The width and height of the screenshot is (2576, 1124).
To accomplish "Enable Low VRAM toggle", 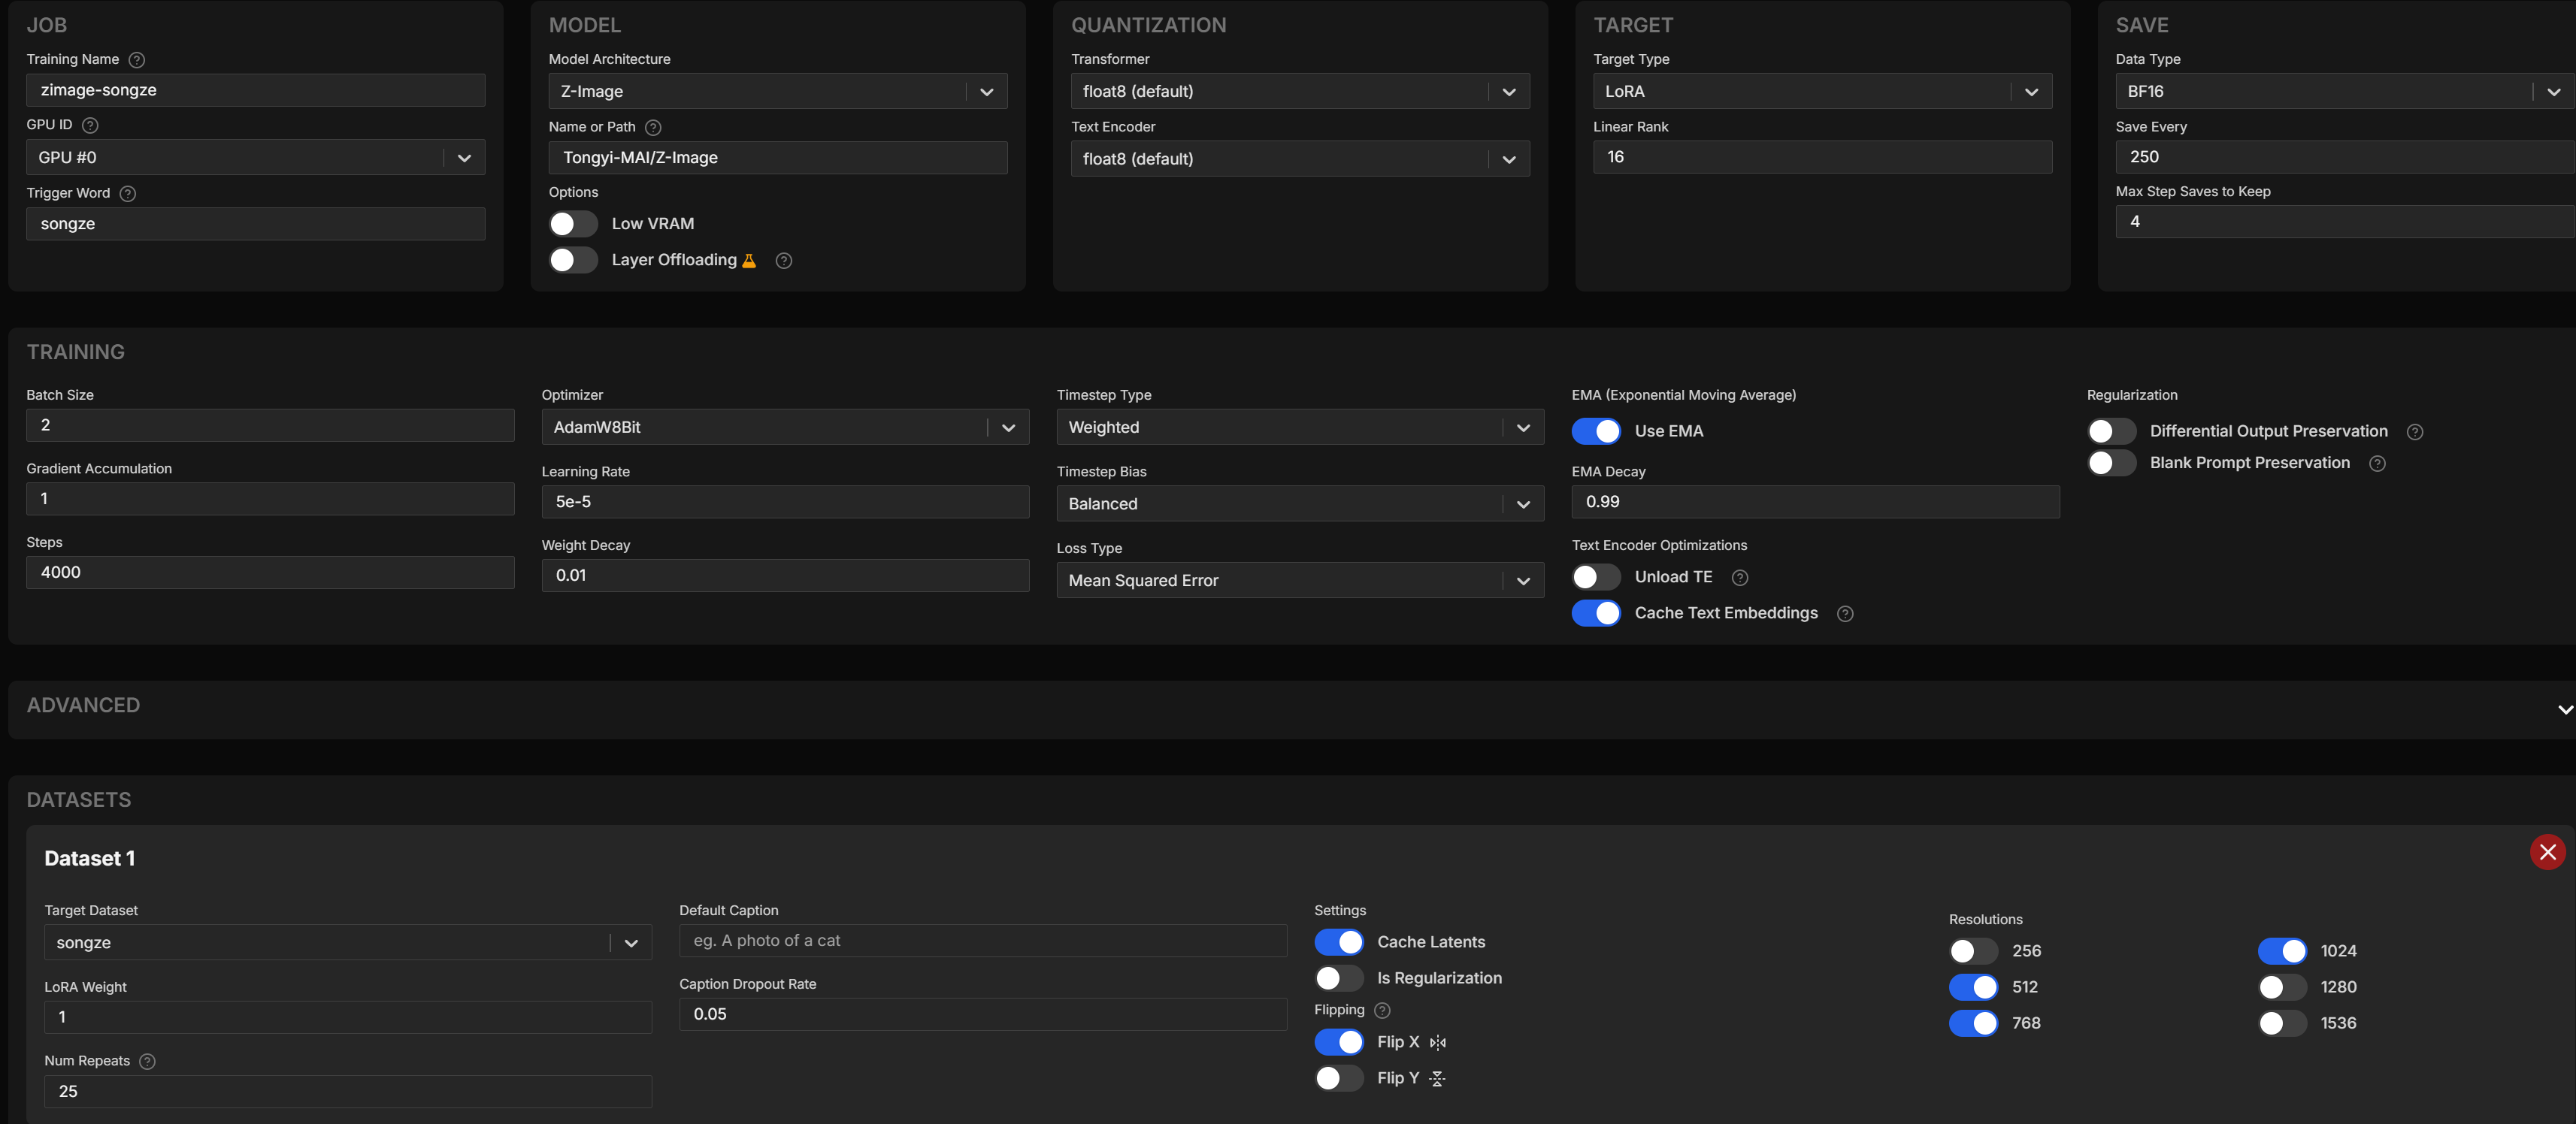I will click(x=573, y=224).
